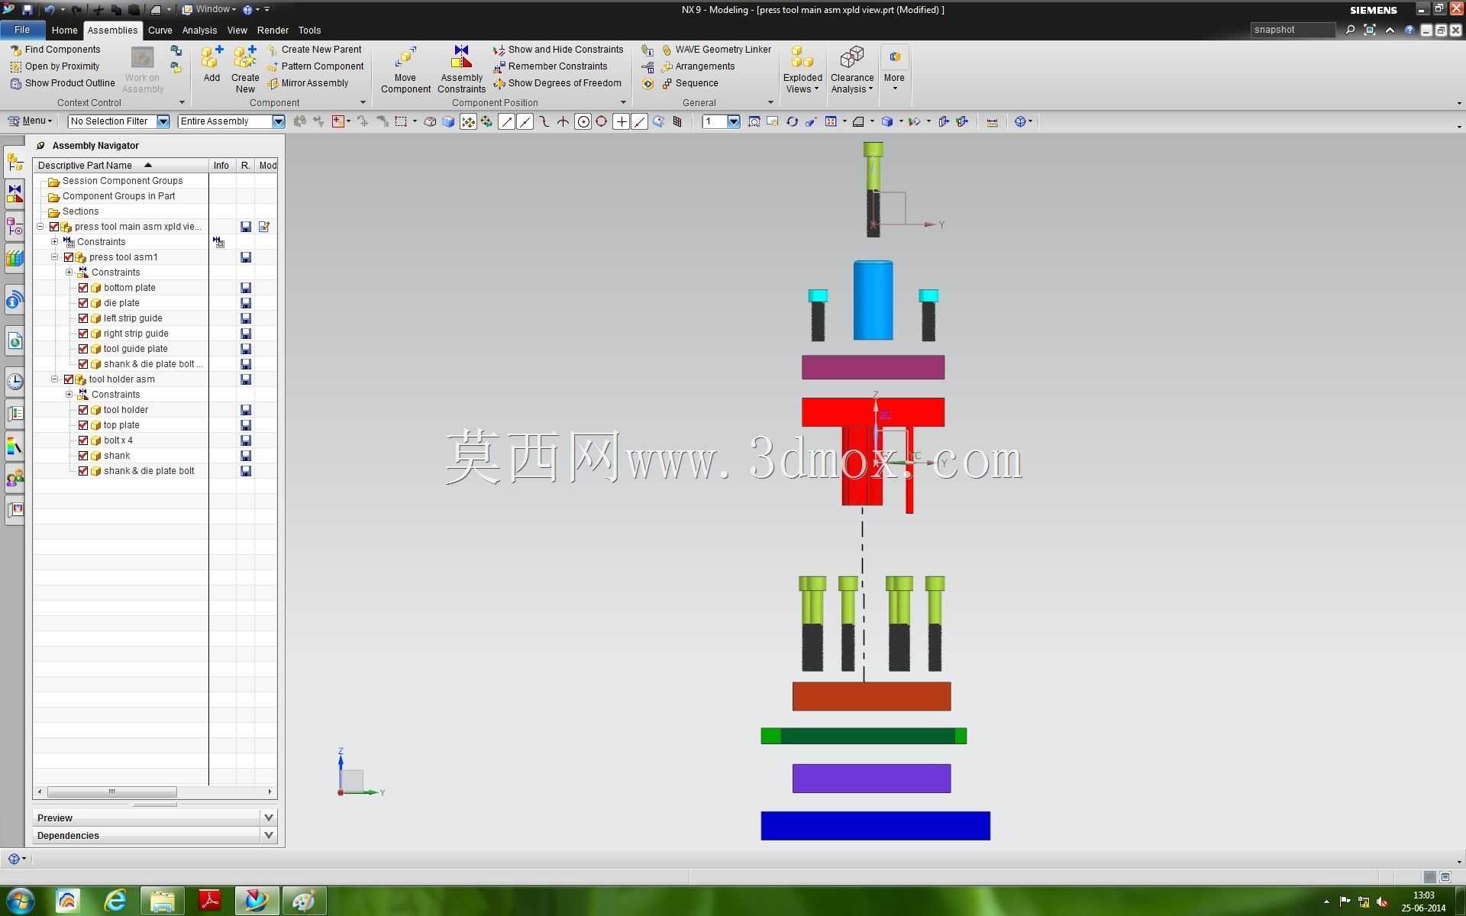Open the File menu
1466x916 pixels.
click(22, 30)
